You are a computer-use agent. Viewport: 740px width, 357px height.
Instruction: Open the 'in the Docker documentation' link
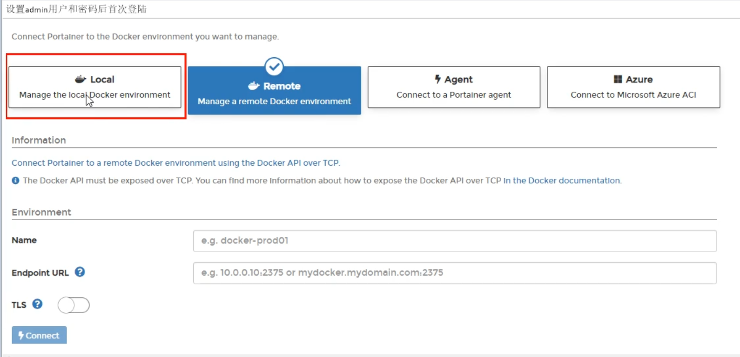click(562, 180)
